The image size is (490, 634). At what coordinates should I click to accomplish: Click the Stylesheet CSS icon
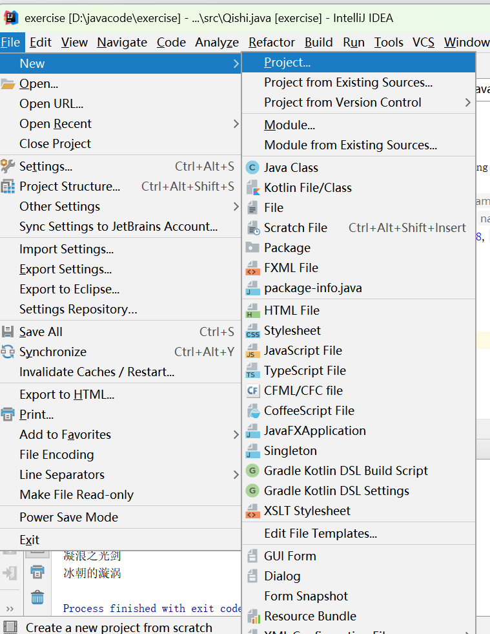[252, 331]
